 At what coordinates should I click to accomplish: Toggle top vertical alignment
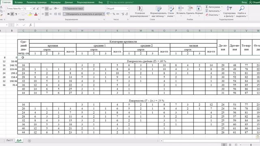(x=43, y=9)
